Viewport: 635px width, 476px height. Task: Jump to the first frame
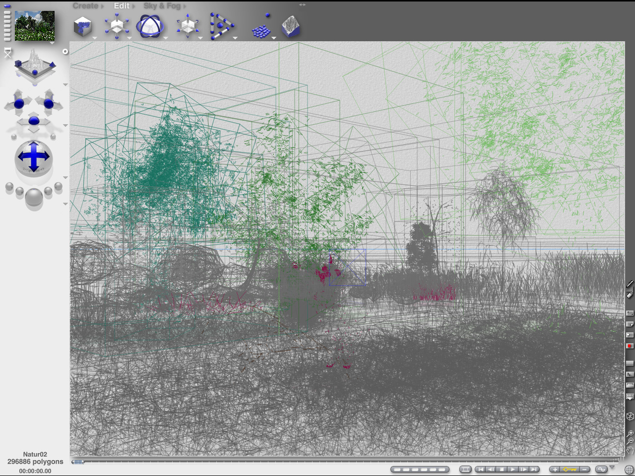(480, 469)
